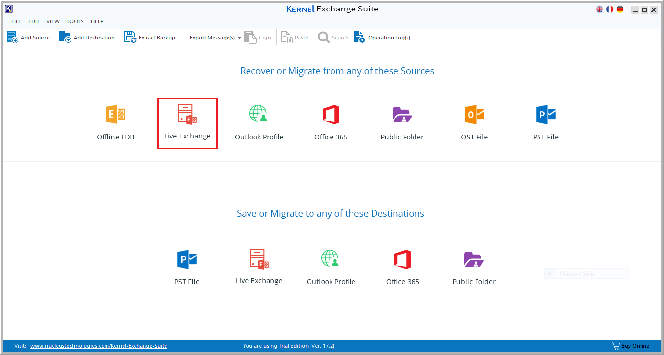The image size is (664, 355).
Task: Select Outlook Profile source
Action: pos(259,123)
